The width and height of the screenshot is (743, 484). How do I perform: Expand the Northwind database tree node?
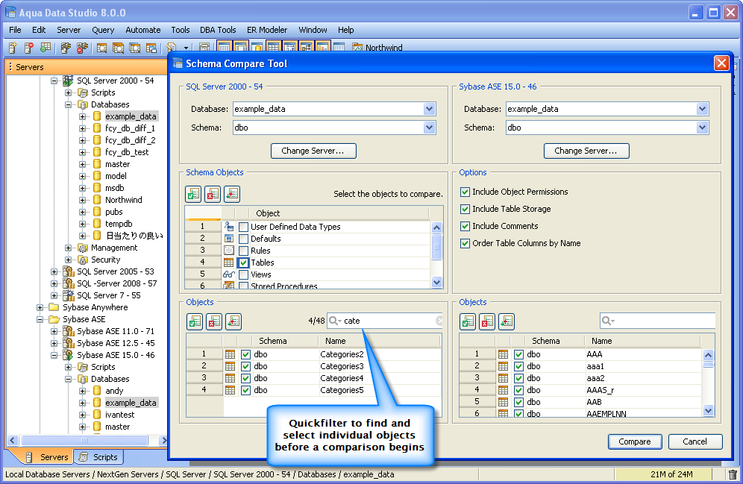point(83,200)
